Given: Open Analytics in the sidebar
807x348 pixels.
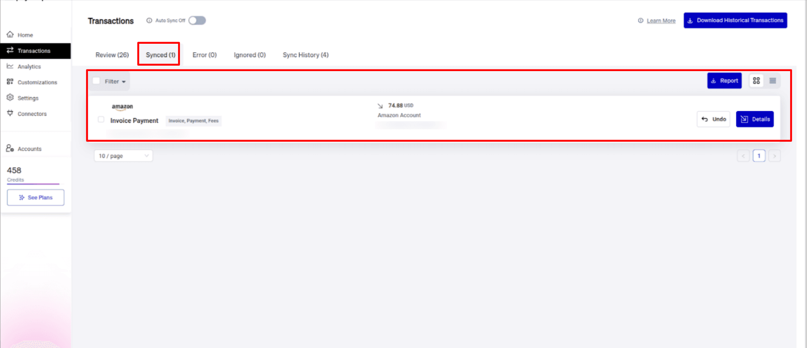Looking at the screenshot, I should point(29,67).
